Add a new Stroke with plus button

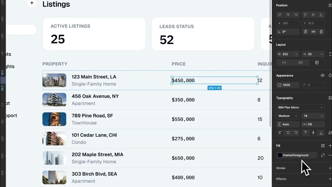point(330,168)
